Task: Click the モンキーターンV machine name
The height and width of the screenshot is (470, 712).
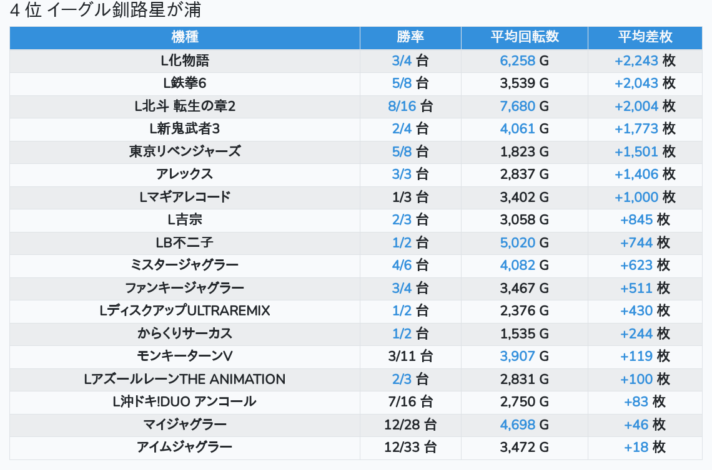Action: pos(184,356)
